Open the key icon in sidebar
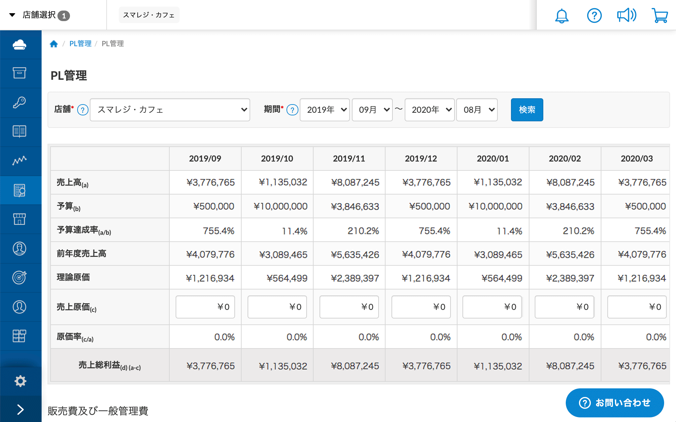Screen dimensions: 676x422 19,103
